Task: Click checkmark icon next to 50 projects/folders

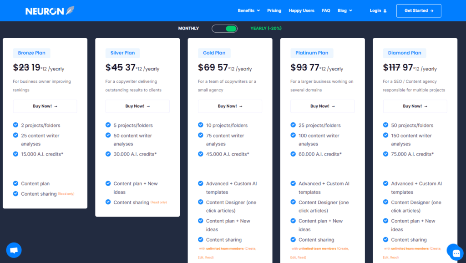Action: pyautogui.click(x=386, y=125)
